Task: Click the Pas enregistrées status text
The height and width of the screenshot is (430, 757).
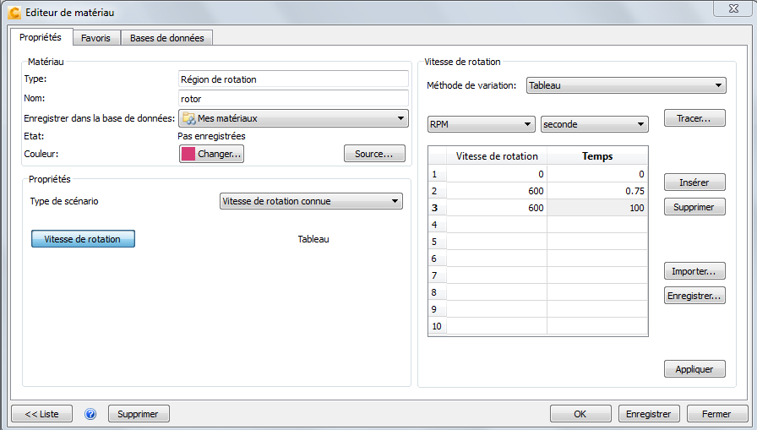Action: (x=211, y=136)
